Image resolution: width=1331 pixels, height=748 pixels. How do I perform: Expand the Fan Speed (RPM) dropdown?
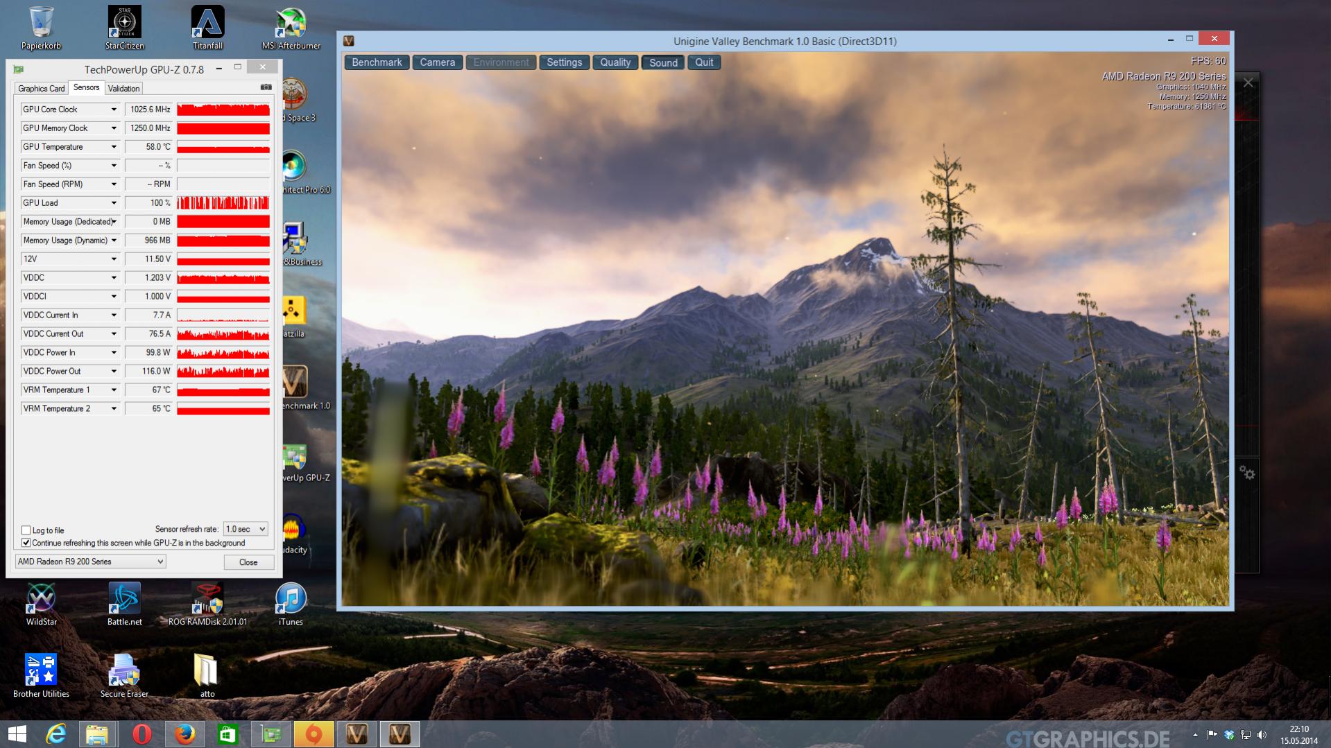[114, 184]
